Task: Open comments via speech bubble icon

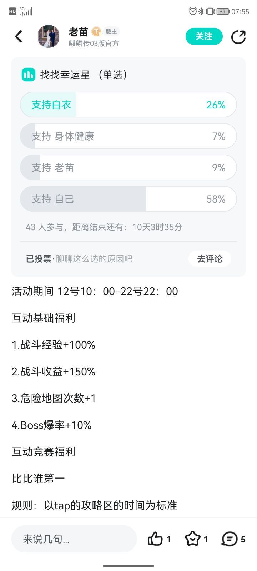Action: 230,539
